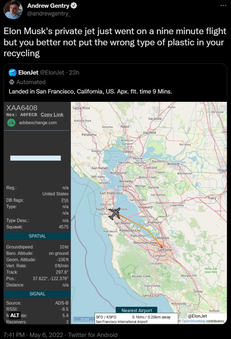The width and height of the screenshot is (231, 339).
Task: Click the light blue registration bar
Action: click(x=36, y=158)
